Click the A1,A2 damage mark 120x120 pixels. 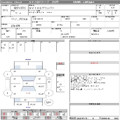pos(41,94)
